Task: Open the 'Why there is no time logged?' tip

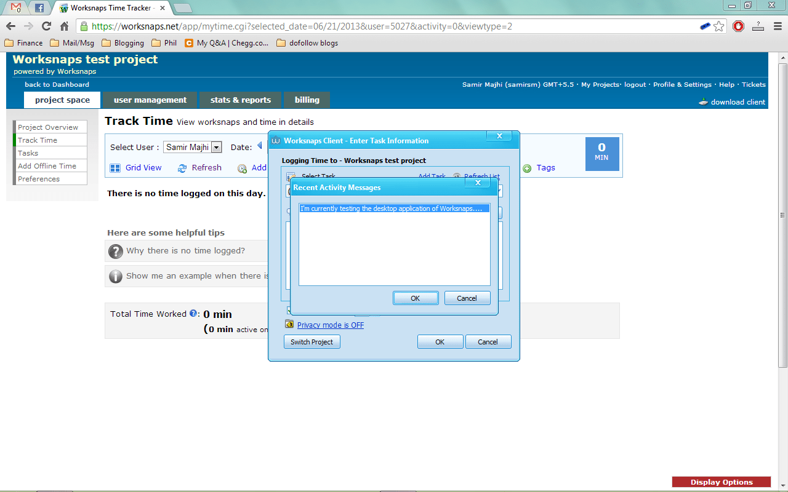Action: point(185,251)
